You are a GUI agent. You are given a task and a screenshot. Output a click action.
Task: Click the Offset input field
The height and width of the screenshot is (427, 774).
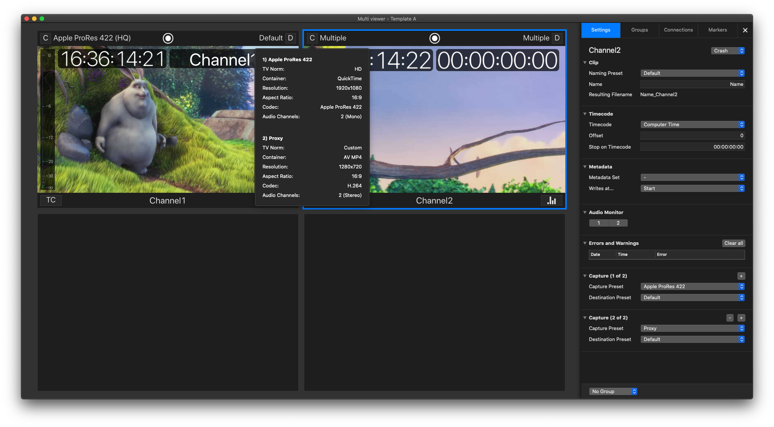tap(692, 136)
